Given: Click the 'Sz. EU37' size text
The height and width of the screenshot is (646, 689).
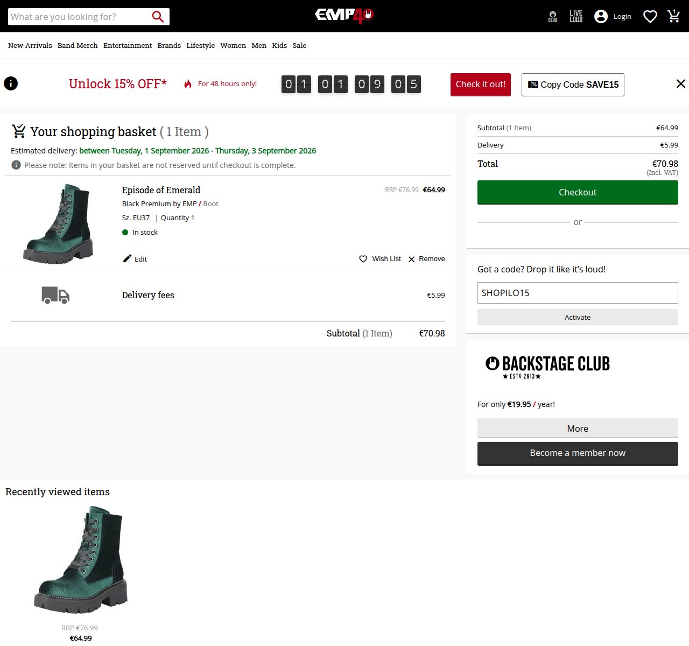Looking at the screenshot, I should pos(136,218).
